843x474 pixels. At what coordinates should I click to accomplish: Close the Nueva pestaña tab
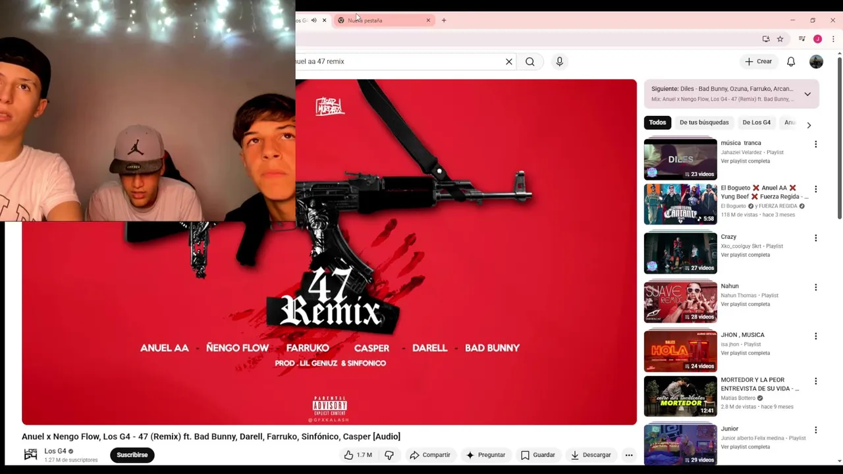pyautogui.click(x=428, y=20)
